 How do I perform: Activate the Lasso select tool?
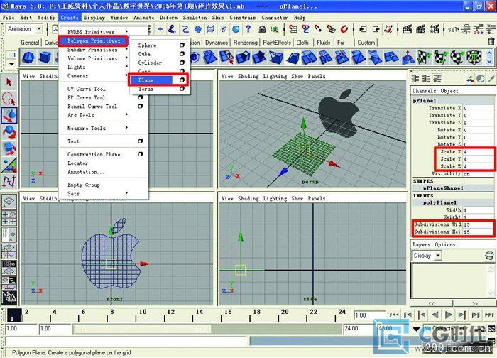tap(9, 99)
